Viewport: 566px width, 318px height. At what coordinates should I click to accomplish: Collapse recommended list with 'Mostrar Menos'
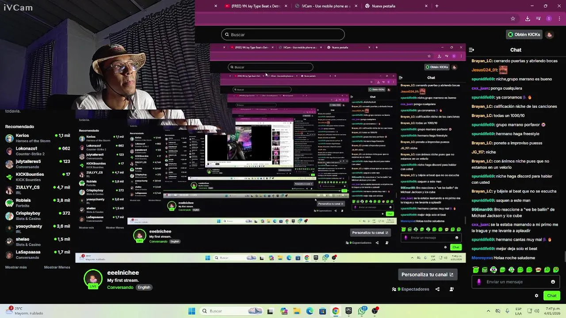(57, 267)
